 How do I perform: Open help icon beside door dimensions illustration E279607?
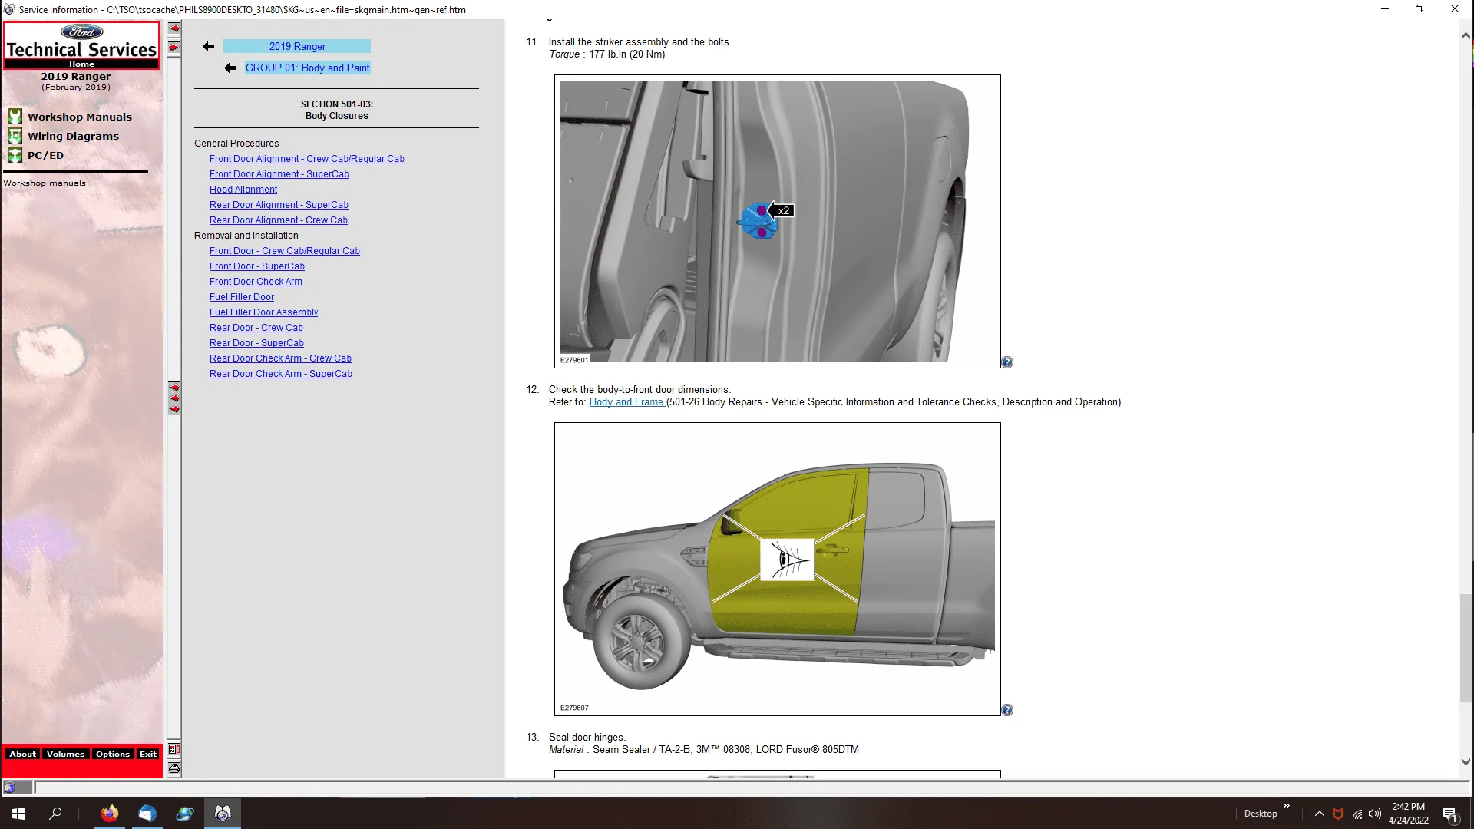pos(1007,710)
